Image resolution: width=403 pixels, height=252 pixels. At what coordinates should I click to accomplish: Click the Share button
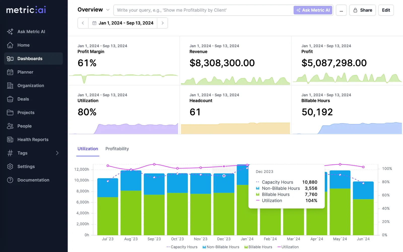pyautogui.click(x=362, y=10)
